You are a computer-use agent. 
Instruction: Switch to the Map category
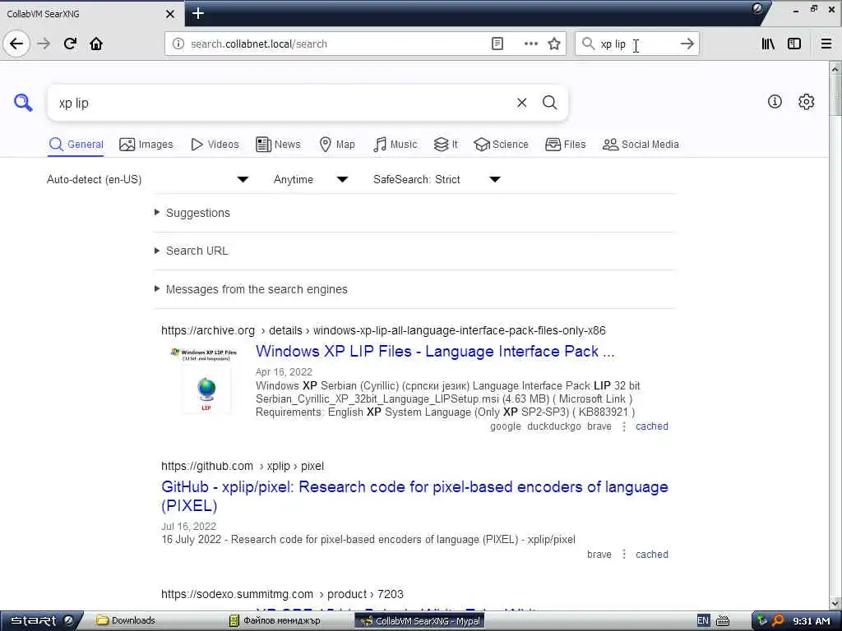337,145
